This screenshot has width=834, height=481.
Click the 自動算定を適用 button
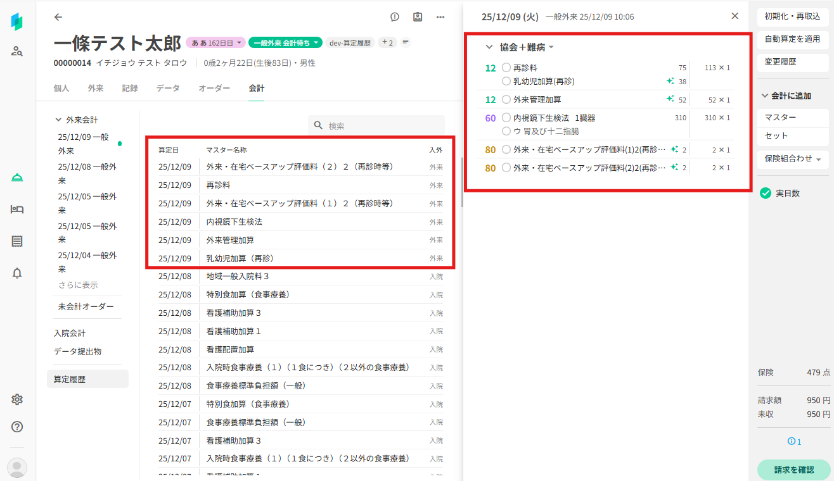click(792, 39)
